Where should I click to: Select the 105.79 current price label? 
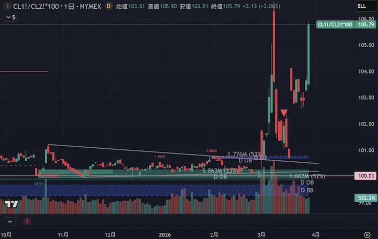coord(366,25)
